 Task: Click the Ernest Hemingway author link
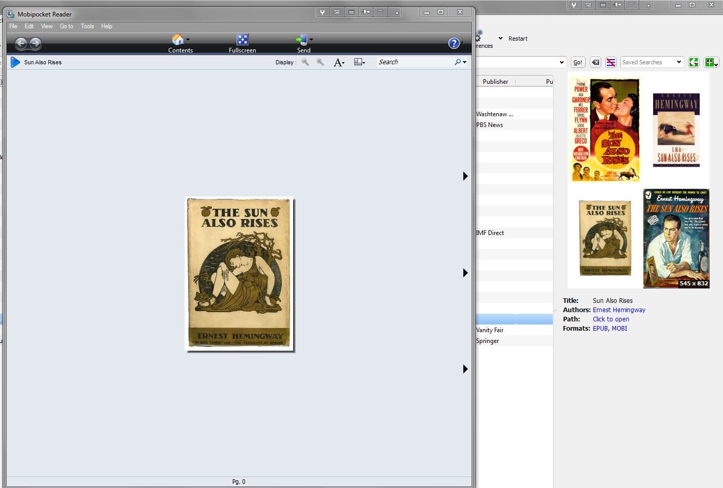coord(619,310)
